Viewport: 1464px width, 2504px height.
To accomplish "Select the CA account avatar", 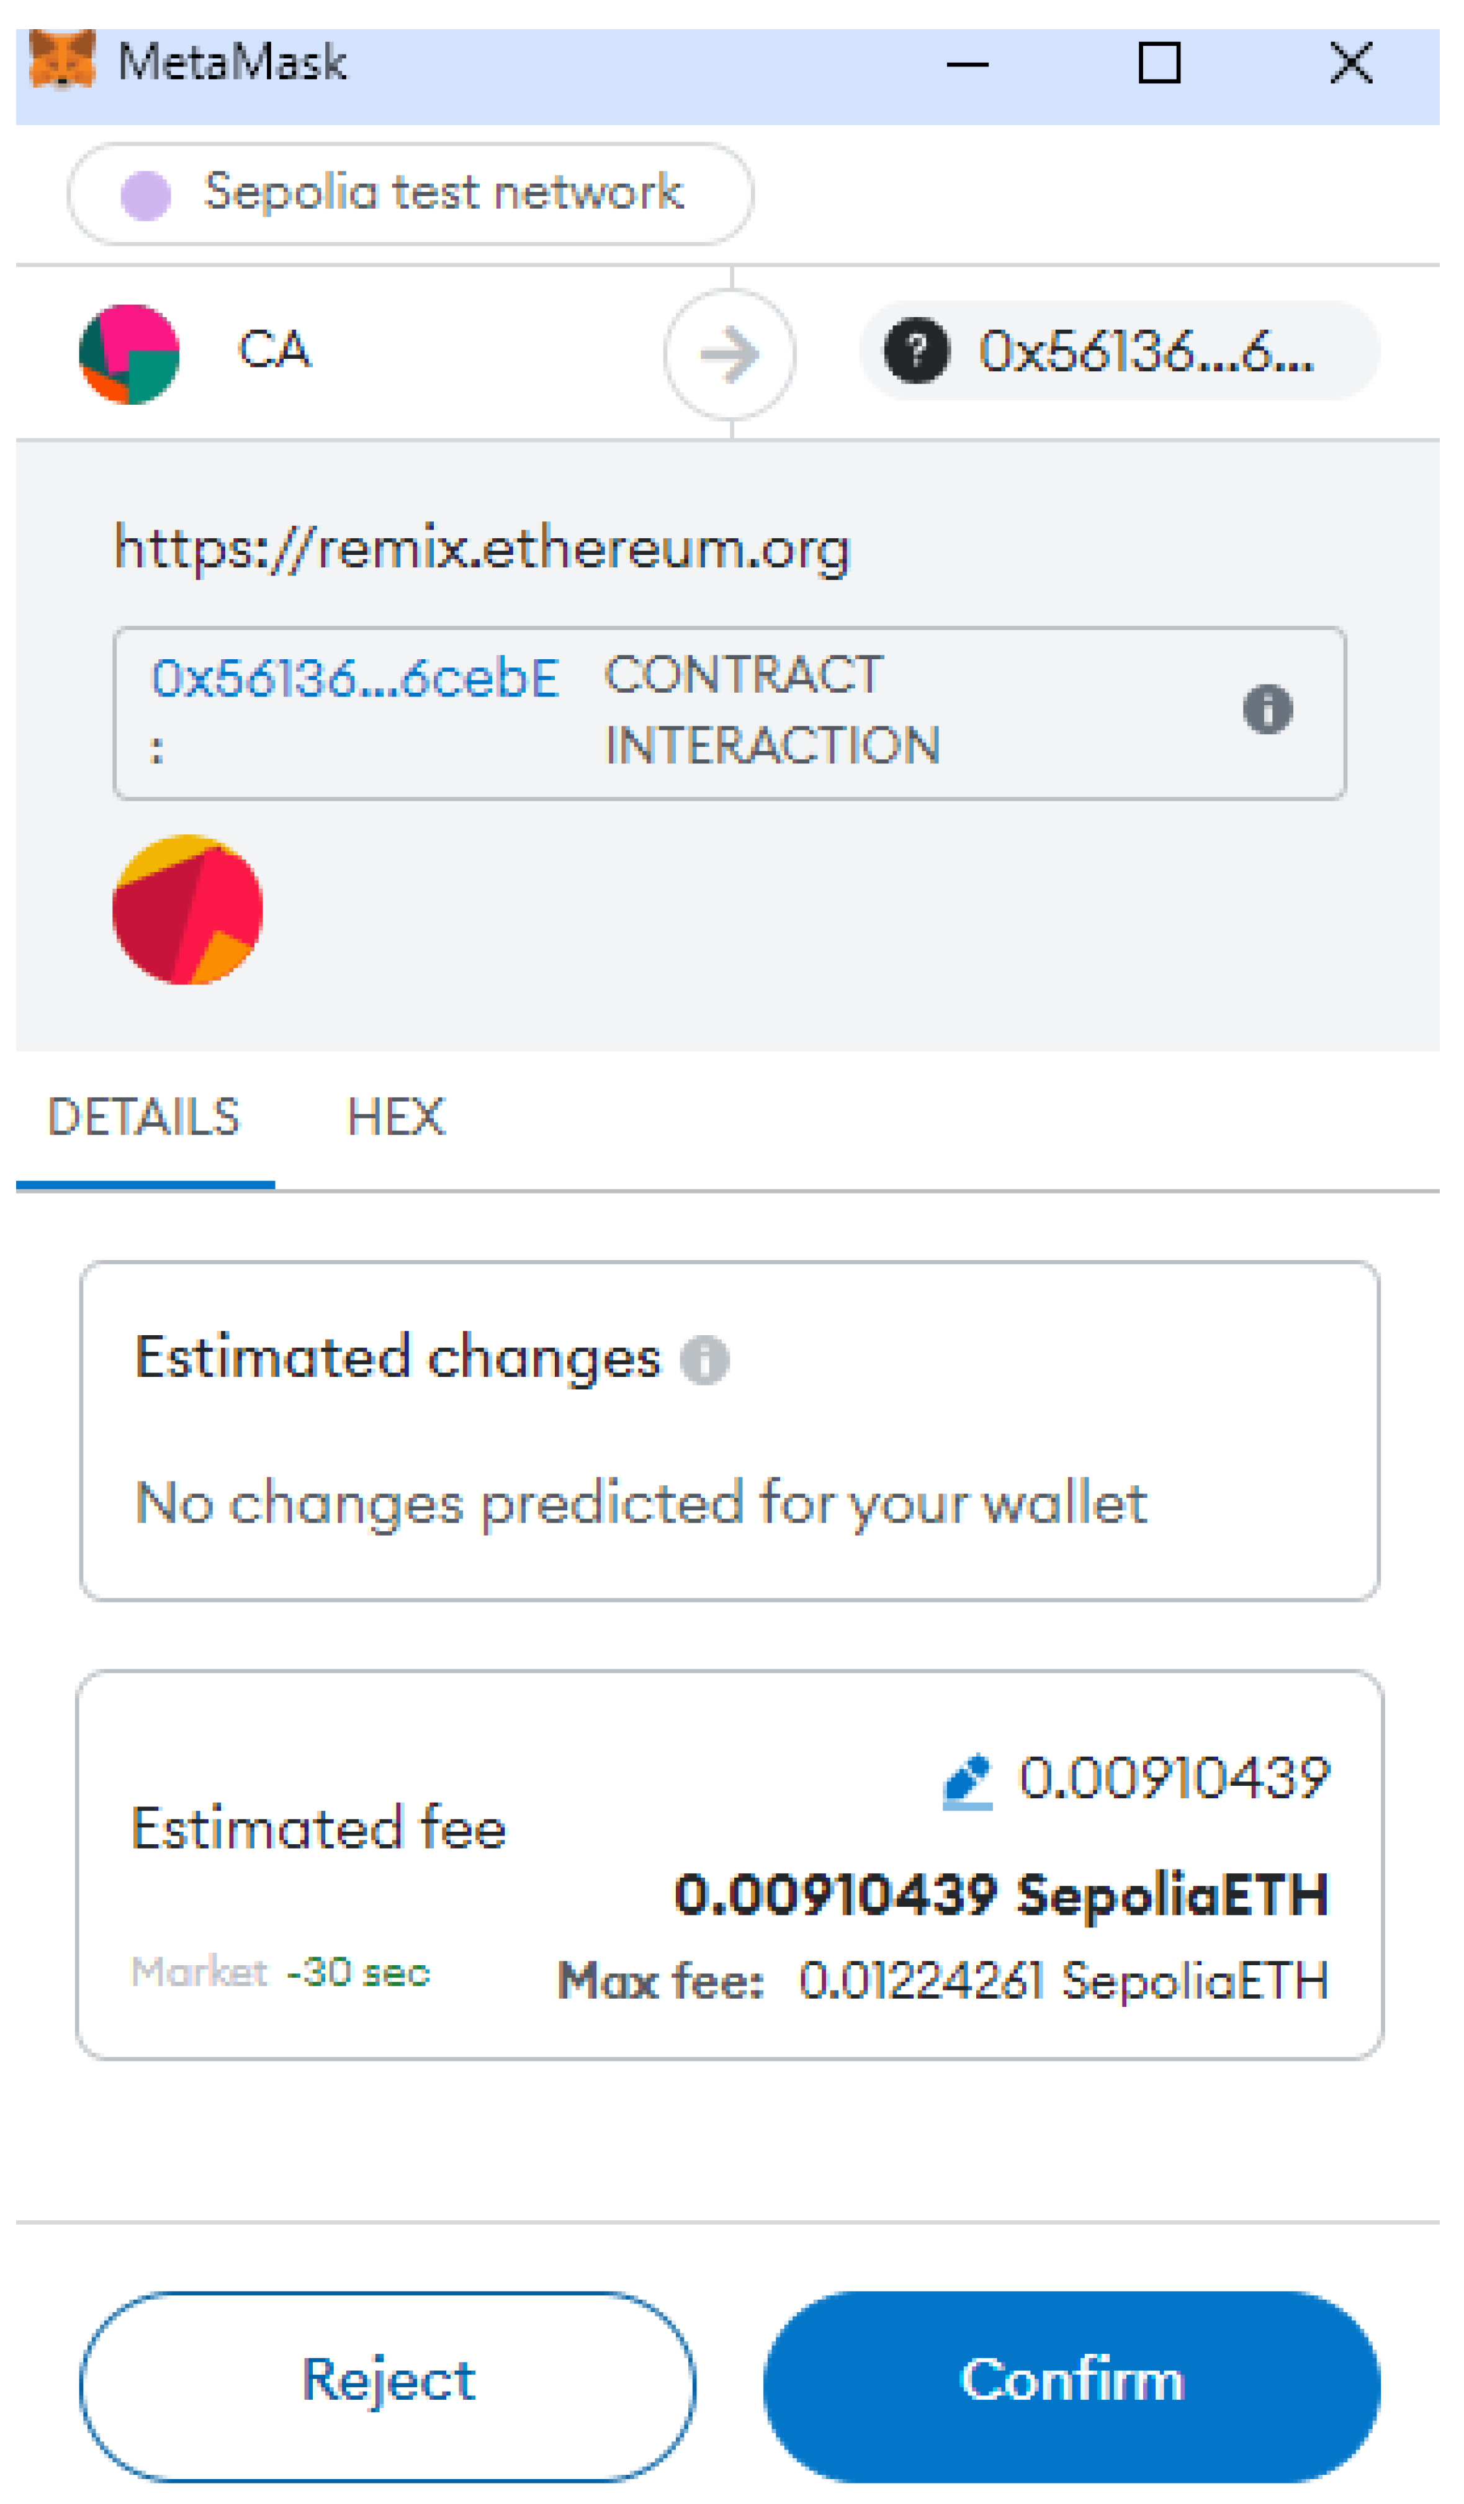I will pos(129,354).
